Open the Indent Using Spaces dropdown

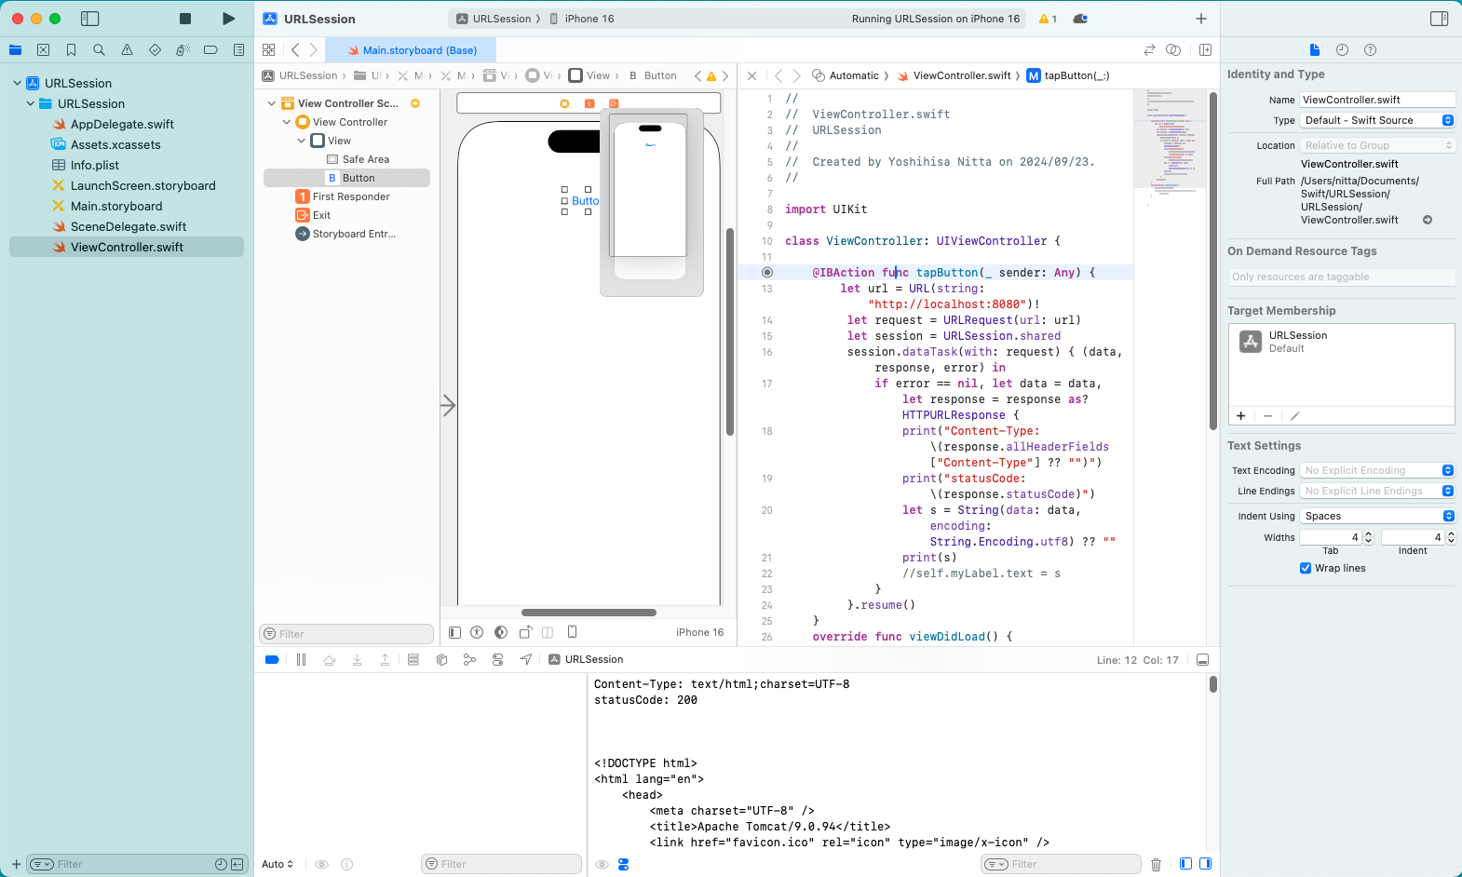(1377, 516)
